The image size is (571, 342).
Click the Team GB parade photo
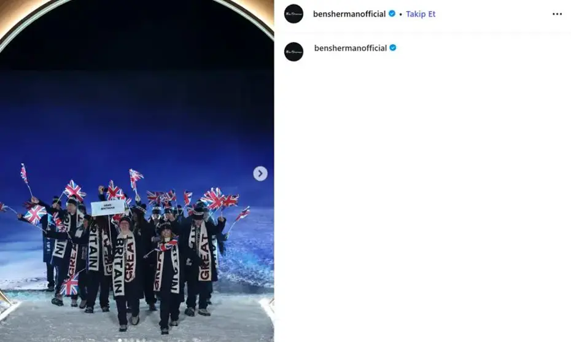point(137,171)
